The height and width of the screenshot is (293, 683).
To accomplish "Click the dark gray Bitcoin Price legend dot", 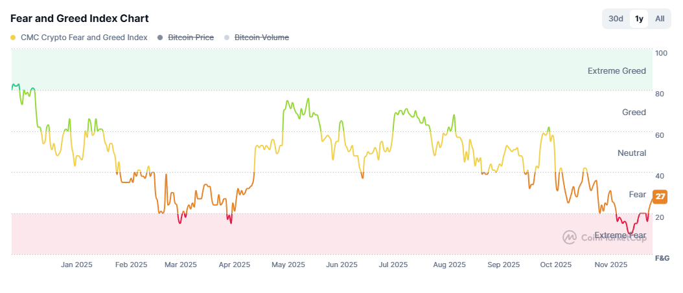I will click(x=161, y=38).
